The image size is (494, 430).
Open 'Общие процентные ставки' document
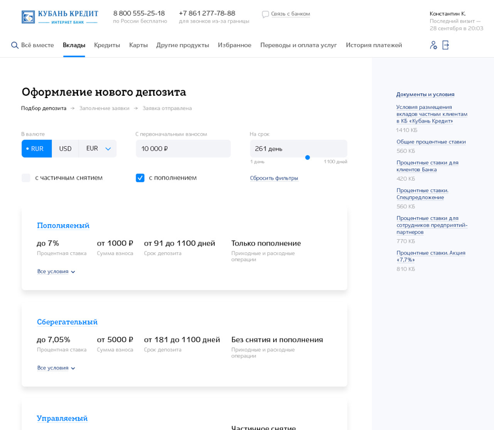[x=431, y=142]
